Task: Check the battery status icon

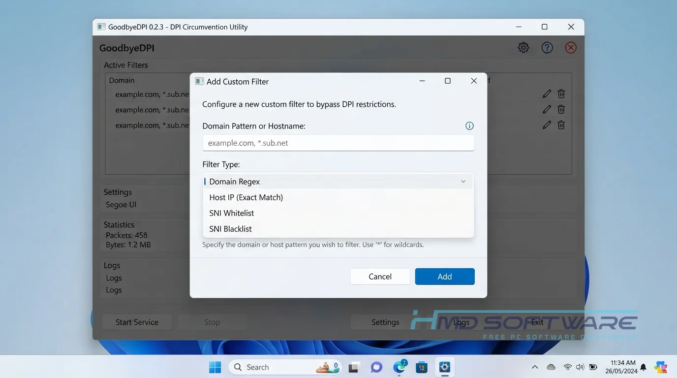Action: click(593, 367)
